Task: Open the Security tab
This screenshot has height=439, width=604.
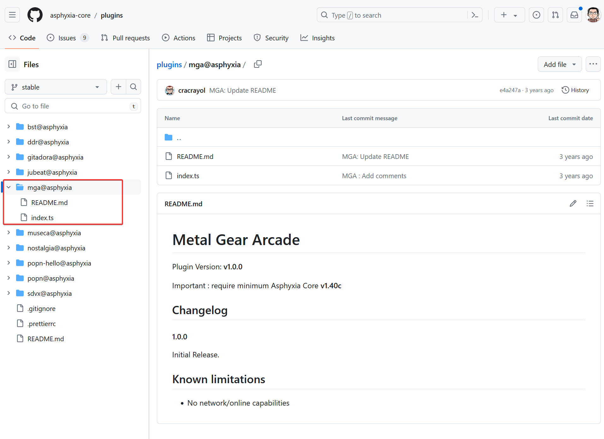Action: click(271, 38)
